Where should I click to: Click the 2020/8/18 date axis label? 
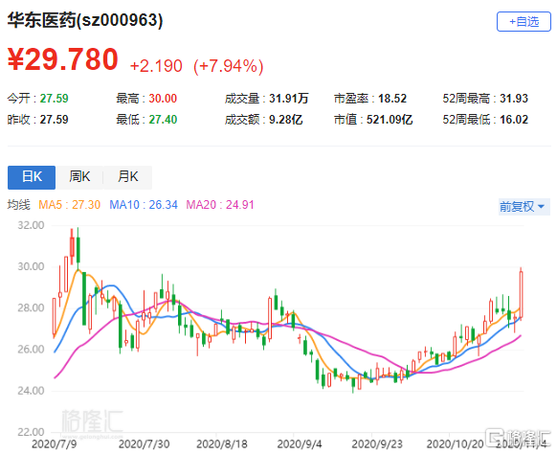click(222, 444)
